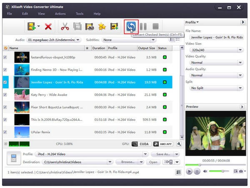Open the Split dropdown
This screenshot has width=250, height=188.
coord(240,88)
